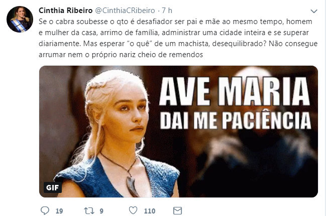Click the envelope direct message icon
Screen dimensions: 326x216
(x=177, y=210)
